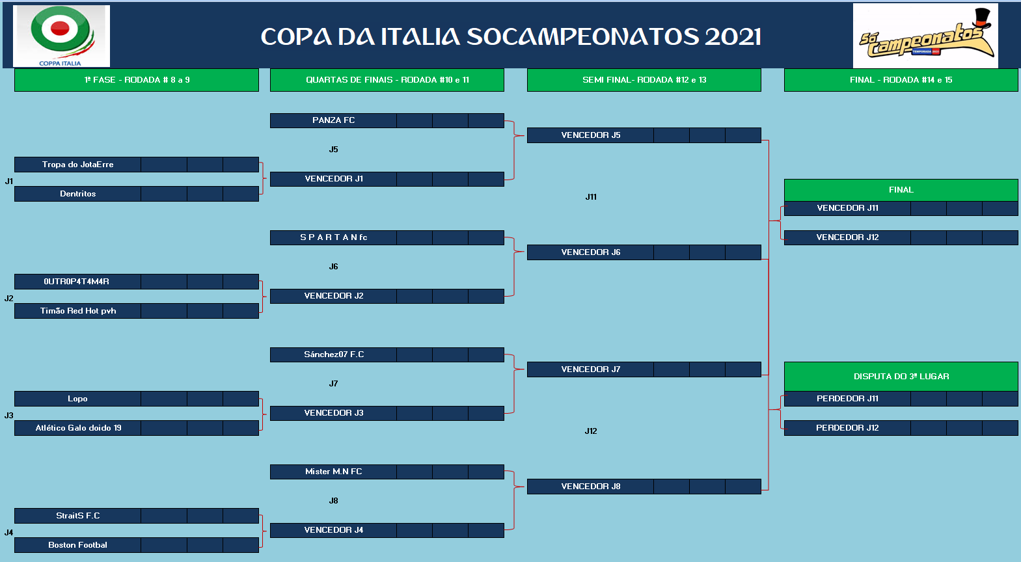The width and height of the screenshot is (1021, 562).
Task: Select the VENCEDOR J11 finalist cell
Action: click(x=847, y=208)
